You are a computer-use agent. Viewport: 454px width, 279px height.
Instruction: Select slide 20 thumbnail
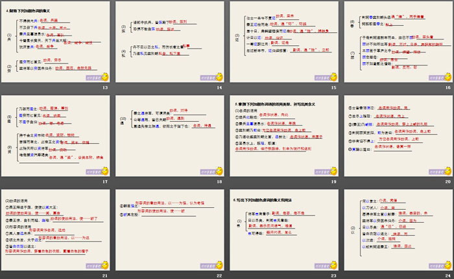398,136
